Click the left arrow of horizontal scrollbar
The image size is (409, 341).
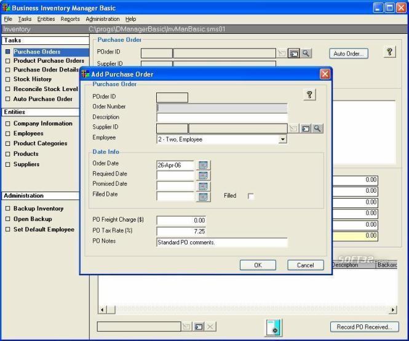point(103,310)
